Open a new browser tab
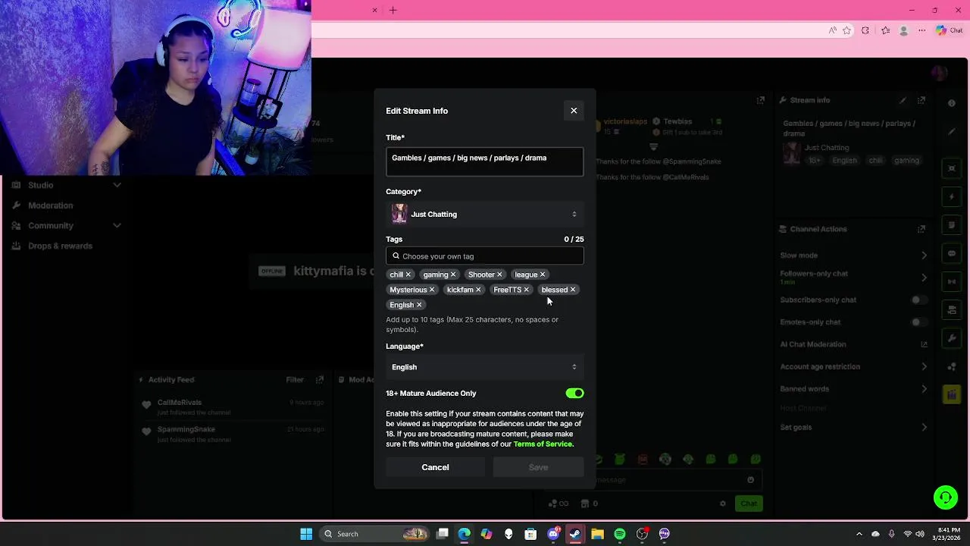Screen dimensions: 970x546 coord(393,10)
